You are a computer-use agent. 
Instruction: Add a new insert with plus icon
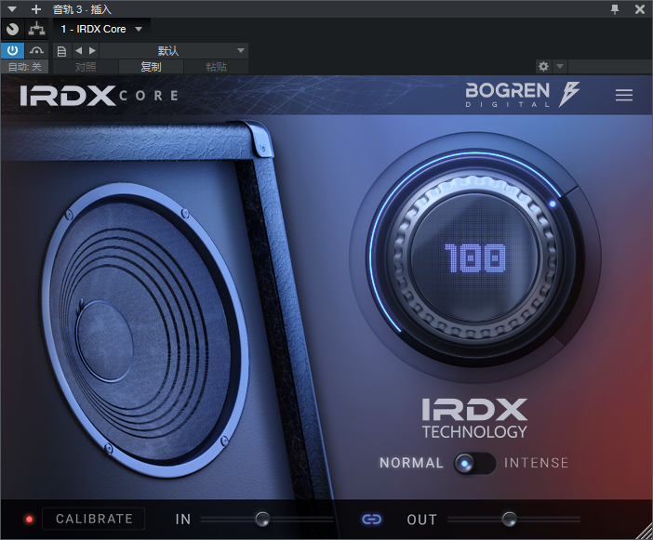[36, 8]
